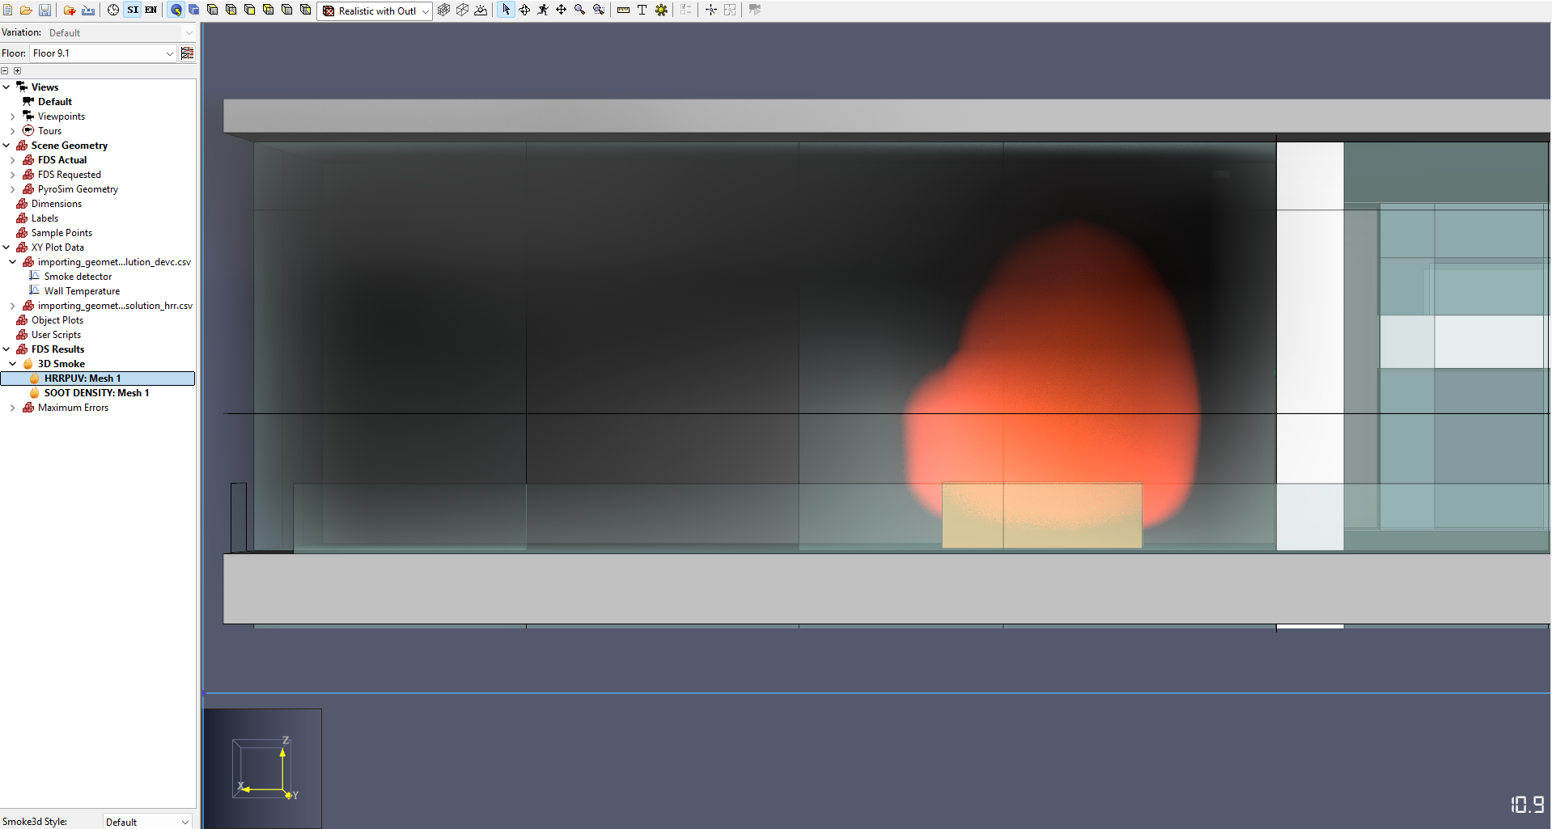Select PyroSim Geometry tree item
The width and height of the screenshot is (1552, 829).
tap(78, 189)
